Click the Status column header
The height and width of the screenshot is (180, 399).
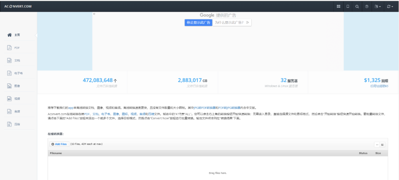[363, 153]
